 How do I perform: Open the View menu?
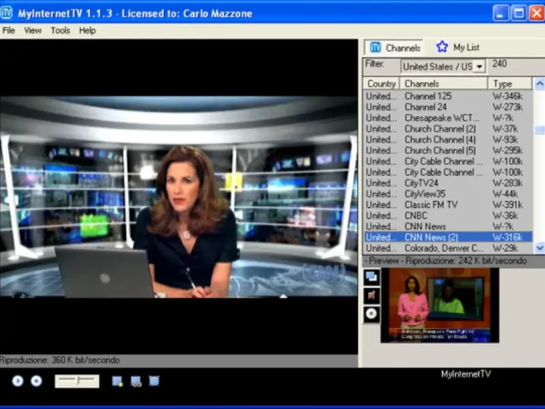(33, 31)
